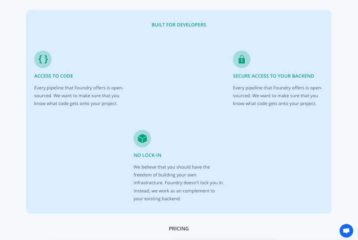Click the first line under ACCESS TO CODE
This screenshot has width=358, height=240.
coord(79,88)
